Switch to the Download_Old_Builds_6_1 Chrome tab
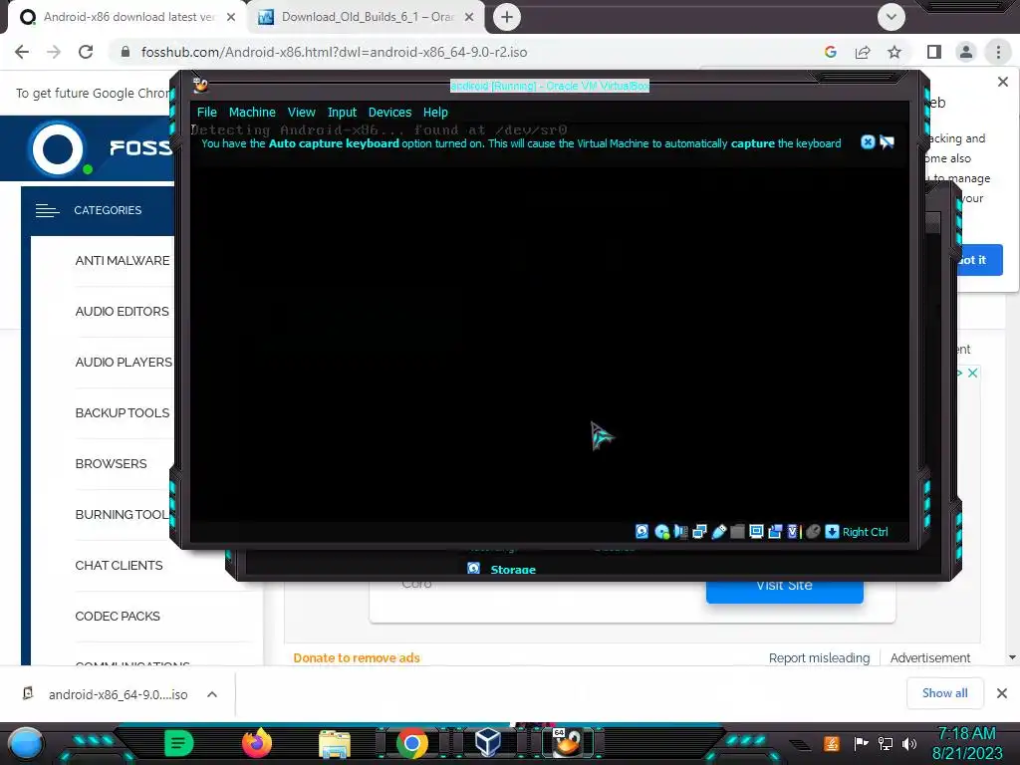Screen dimensions: 1020x765 [x=366, y=17]
